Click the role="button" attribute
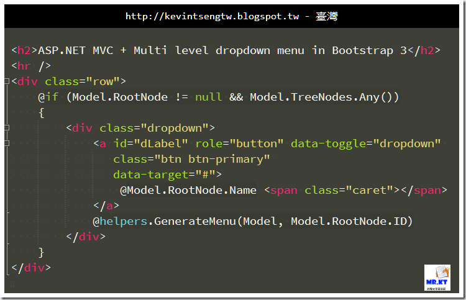Viewport: 466px width, 300px height. pos(239,143)
